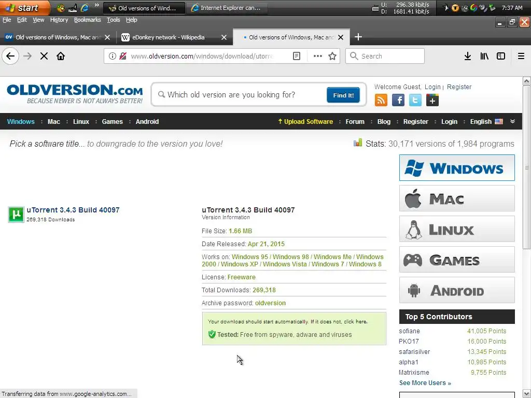Go back with the browser back arrow

(10, 56)
